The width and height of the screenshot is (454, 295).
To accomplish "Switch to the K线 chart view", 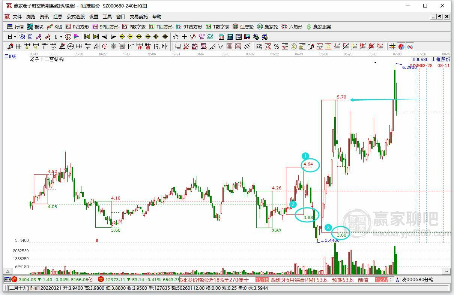I will coord(54,27).
